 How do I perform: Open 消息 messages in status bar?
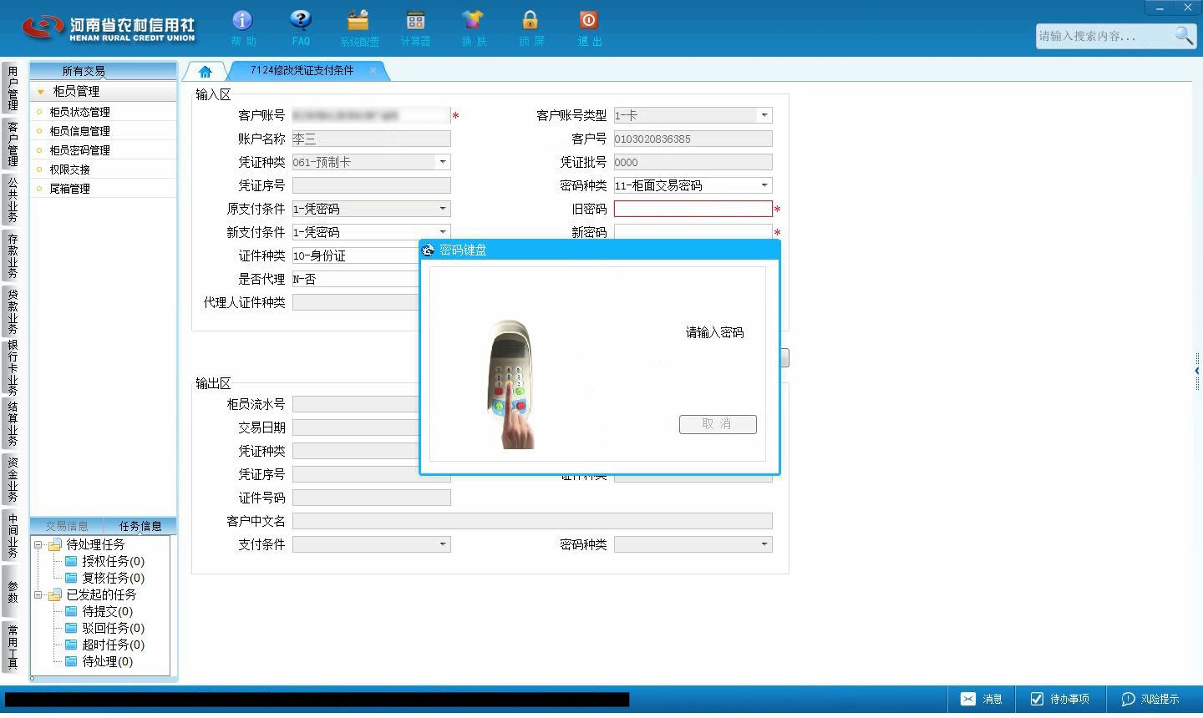[982, 699]
